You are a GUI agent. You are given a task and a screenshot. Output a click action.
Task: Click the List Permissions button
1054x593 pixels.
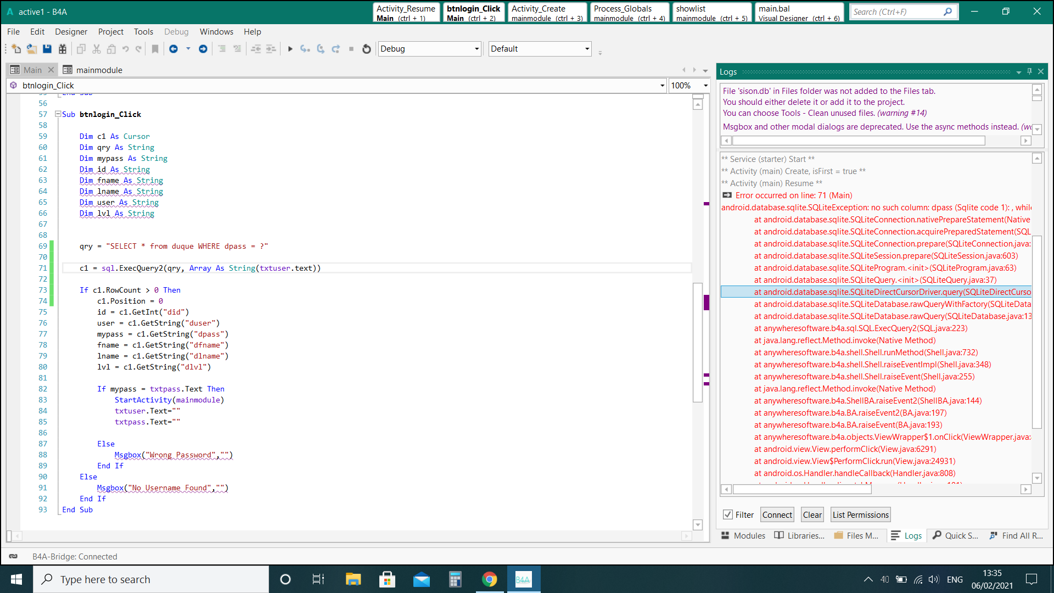coord(860,514)
